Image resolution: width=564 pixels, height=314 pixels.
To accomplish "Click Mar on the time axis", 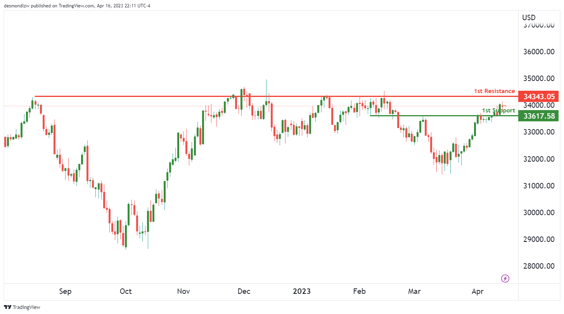I will [x=414, y=292].
